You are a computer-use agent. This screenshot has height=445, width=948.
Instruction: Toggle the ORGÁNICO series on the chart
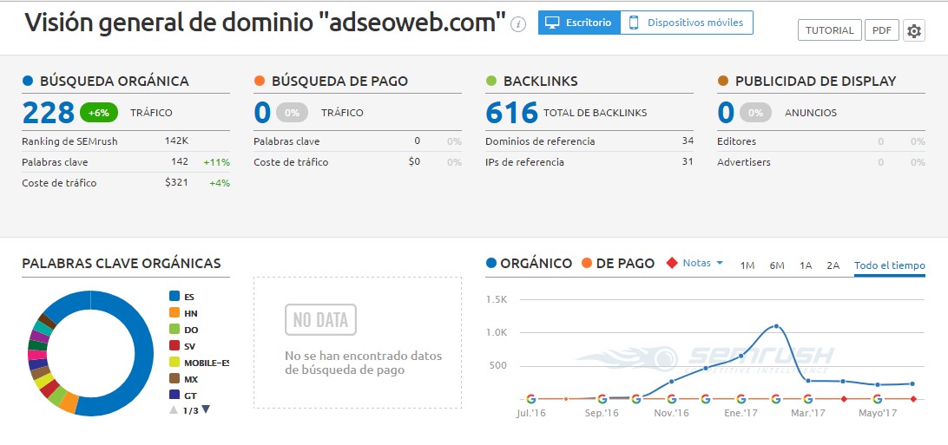[529, 263]
